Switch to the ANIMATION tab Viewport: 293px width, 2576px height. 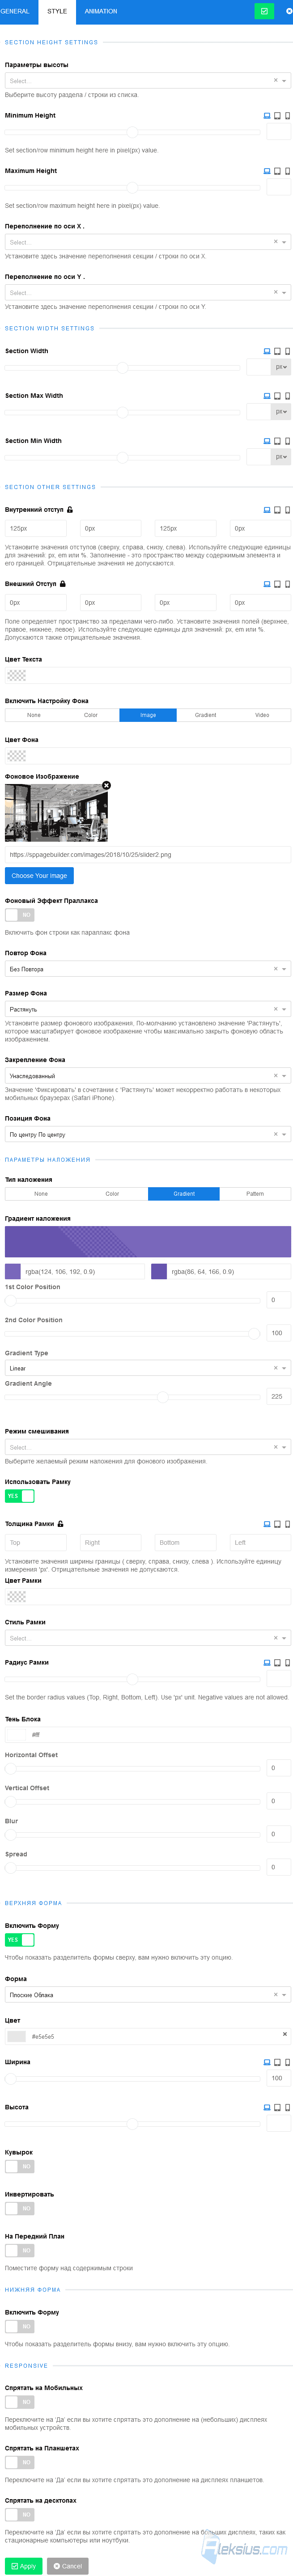100,11
